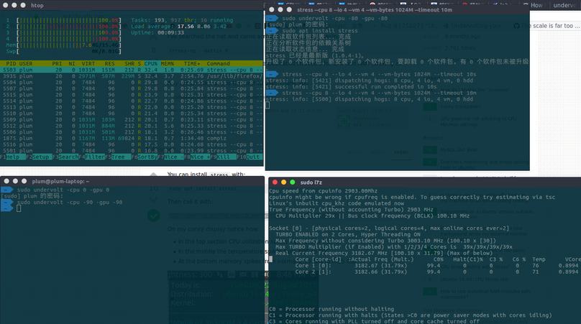Sort processes by CPU% column header

152,63
